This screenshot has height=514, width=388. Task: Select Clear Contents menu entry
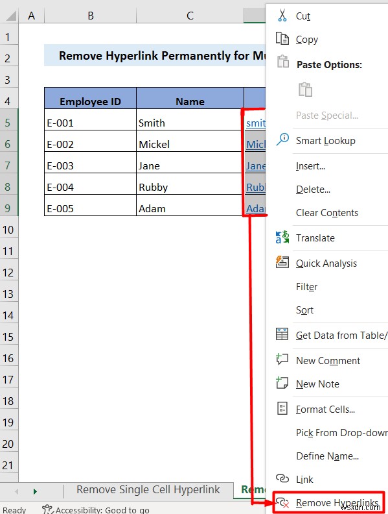click(x=327, y=213)
